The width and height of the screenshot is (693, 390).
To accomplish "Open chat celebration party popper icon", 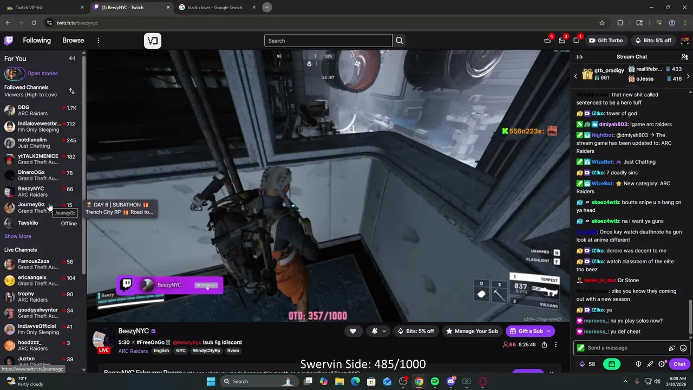I will tap(672, 348).
